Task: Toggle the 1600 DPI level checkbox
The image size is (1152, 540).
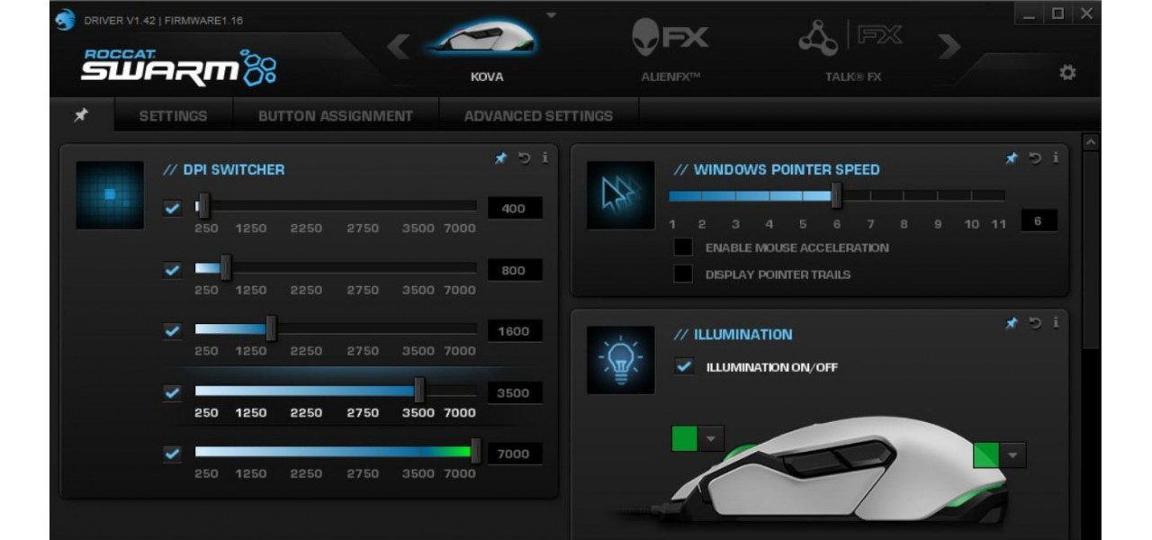Action: pyautogui.click(x=172, y=331)
